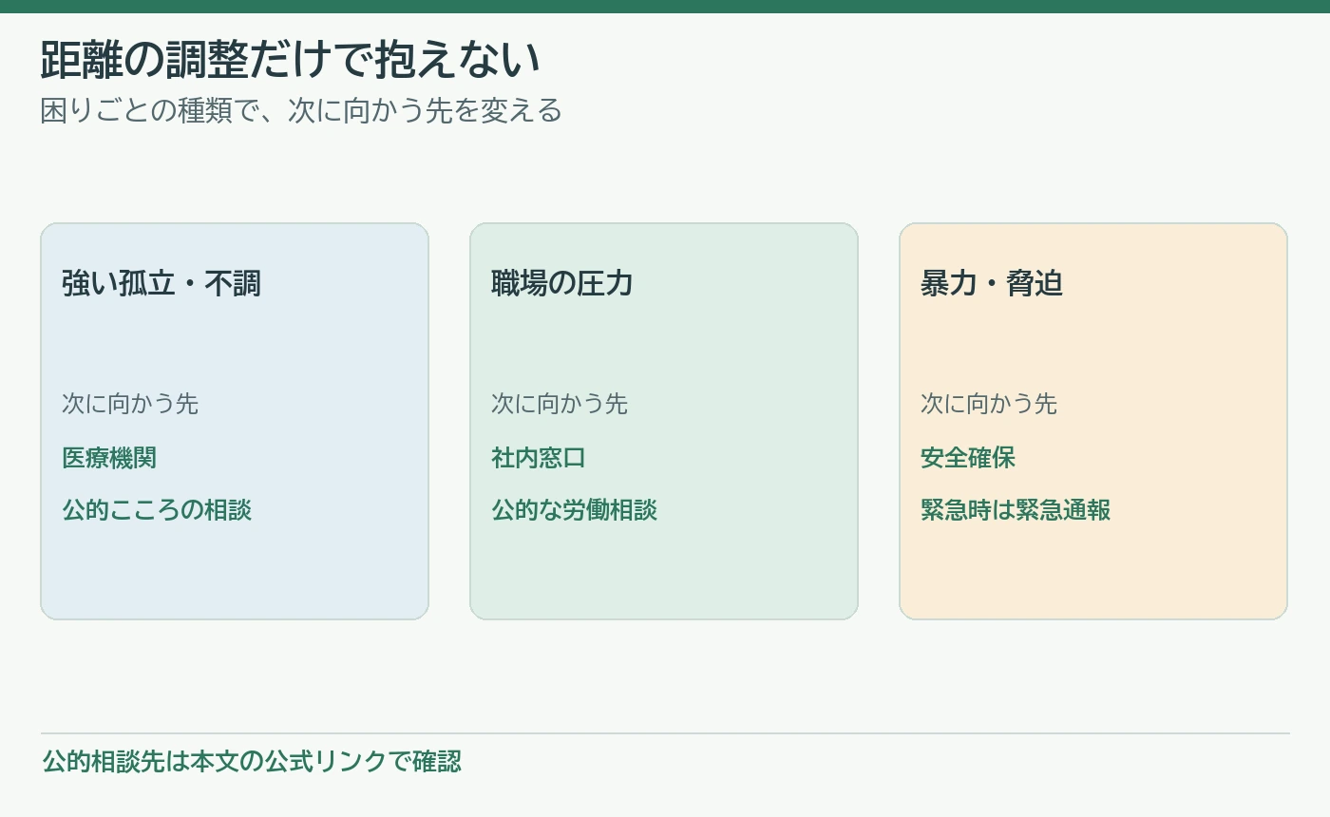Select the card heading "強い孤立・不調"
This screenshot has height=817, width=1330.
[x=161, y=283]
